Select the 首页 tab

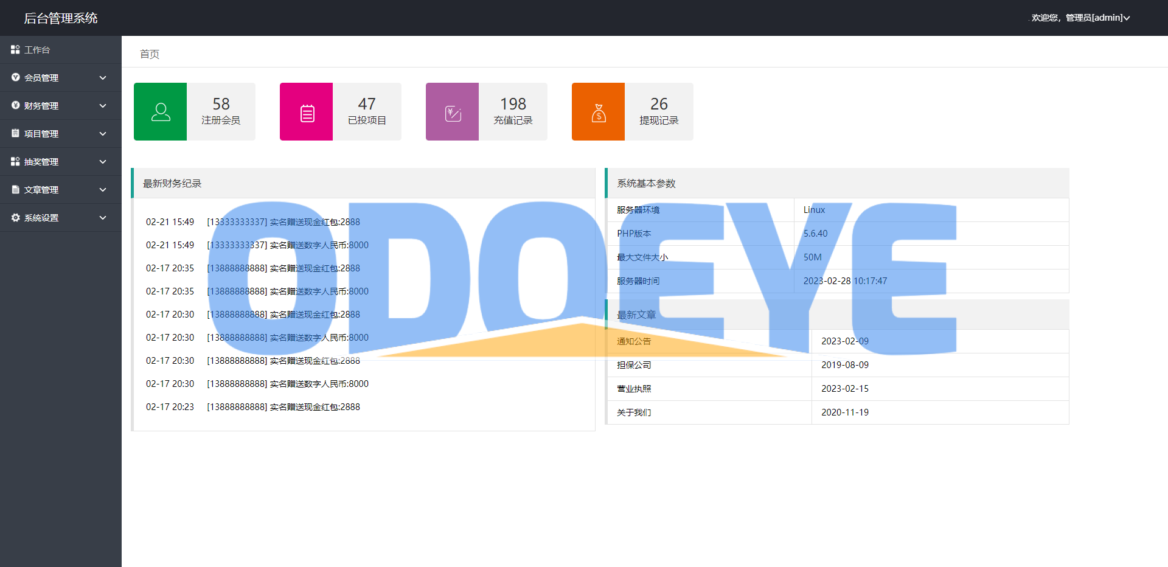[x=150, y=54]
